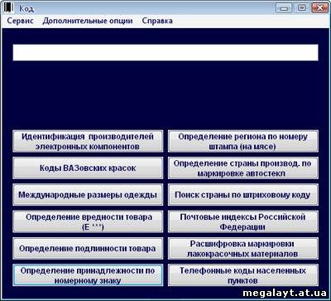The image size is (331, 301).
Task: Open Идентификация производителей электронных компонентов
Action: (x=88, y=141)
